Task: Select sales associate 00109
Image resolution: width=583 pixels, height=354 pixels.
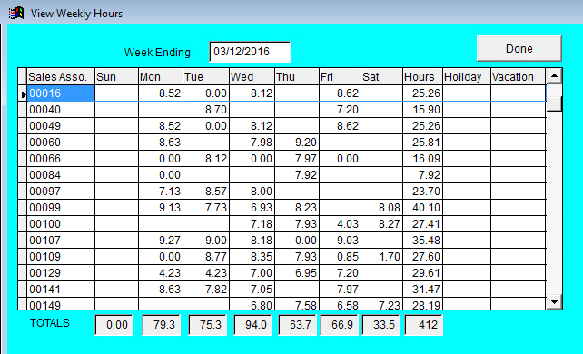Action: tap(61, 257)
